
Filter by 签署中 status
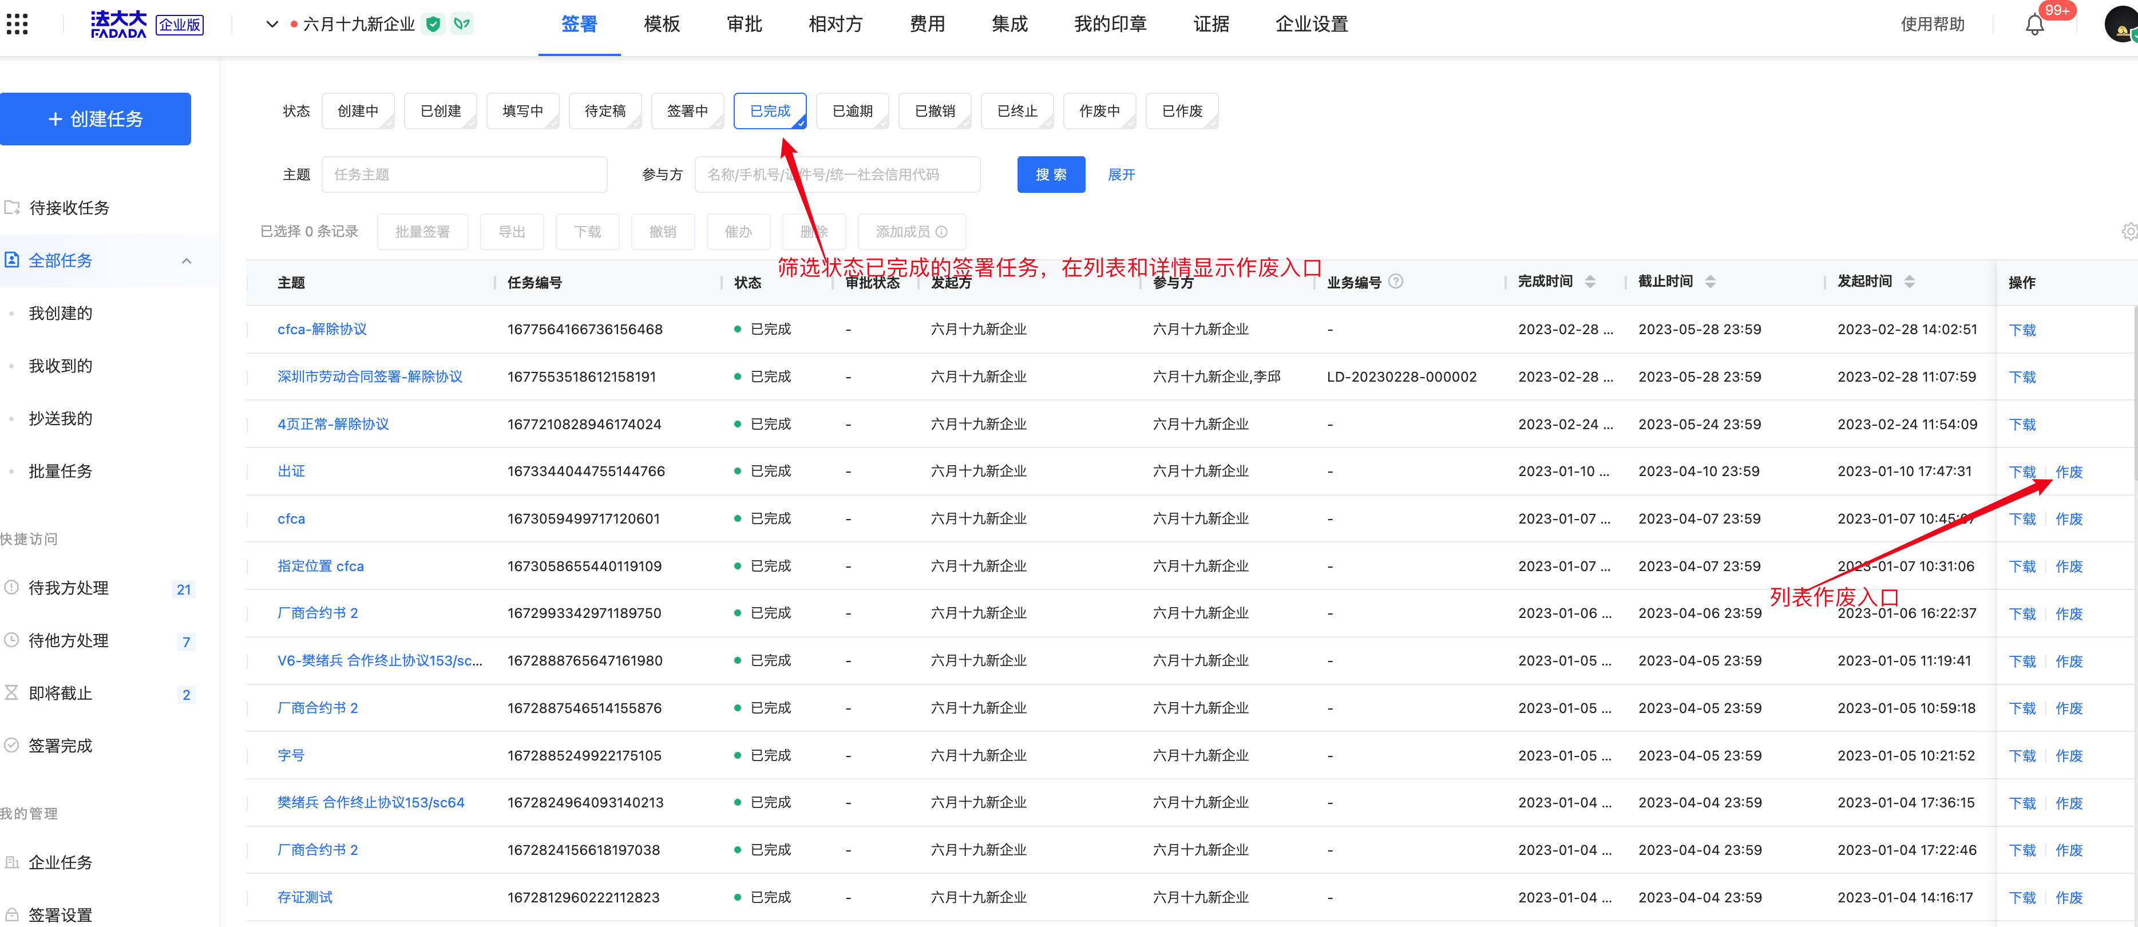[687, 110]
